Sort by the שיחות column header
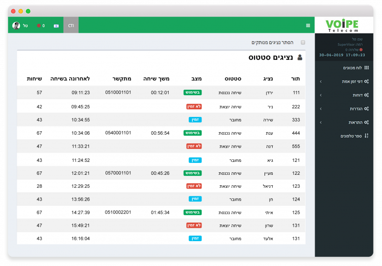 pyautogui.click(x=34, y=78)
